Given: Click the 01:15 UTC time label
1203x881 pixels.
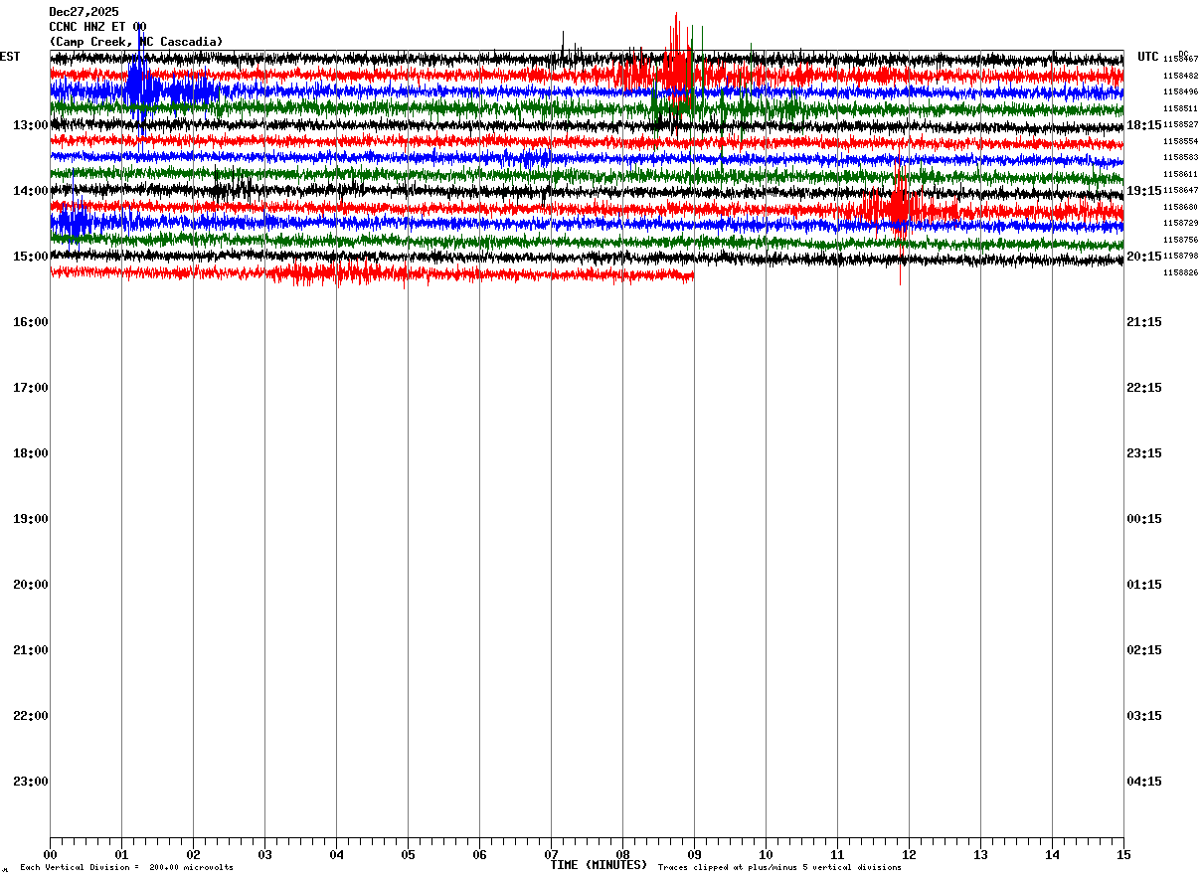Looking at the screenshot, I should pos(1144,585).
